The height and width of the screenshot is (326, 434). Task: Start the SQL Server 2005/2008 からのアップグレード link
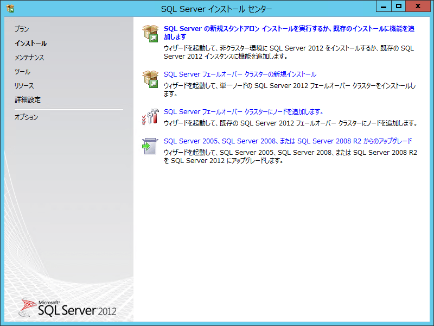tap(288, 141)
